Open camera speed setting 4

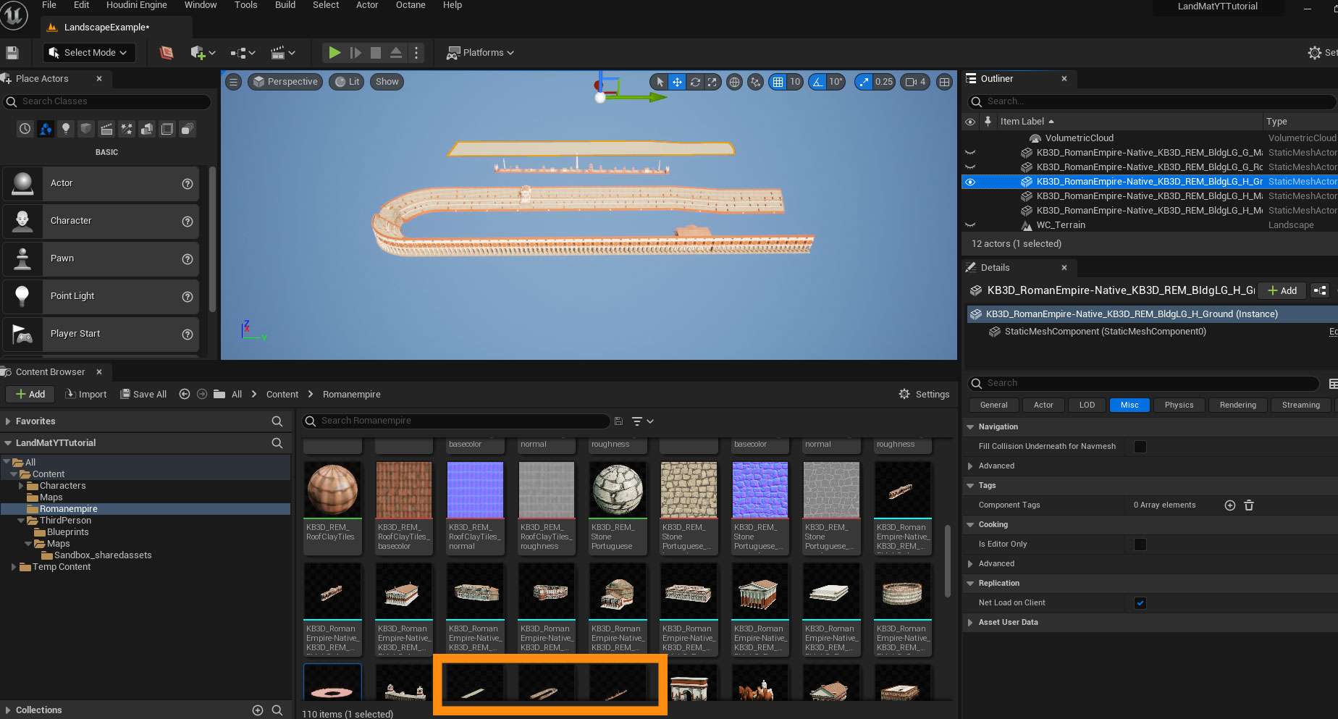point(916,82)
